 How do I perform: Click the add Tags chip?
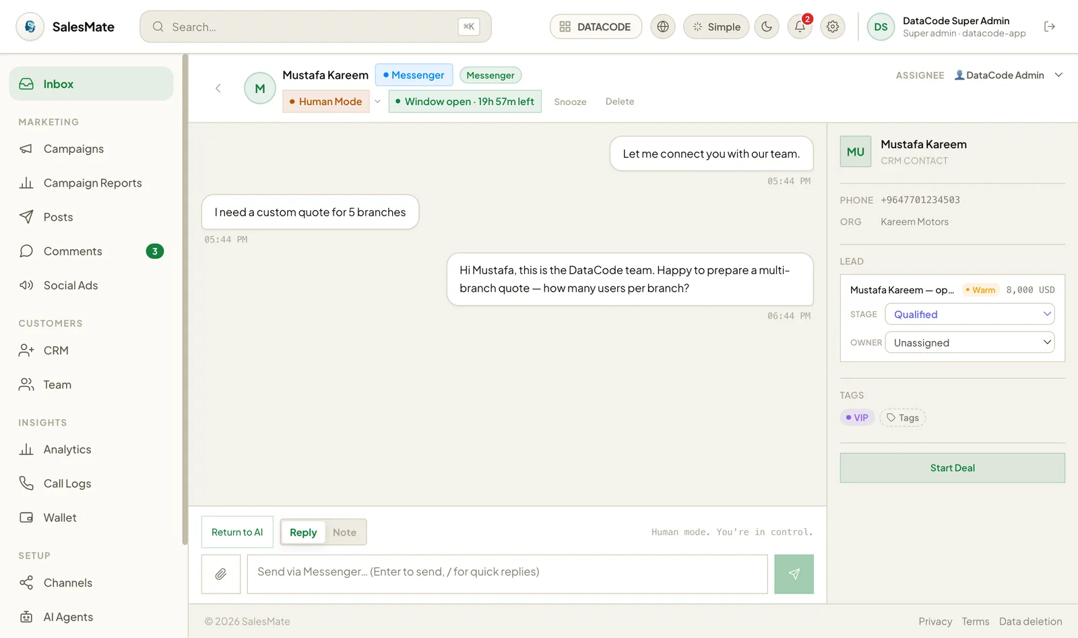click(903, 418)
